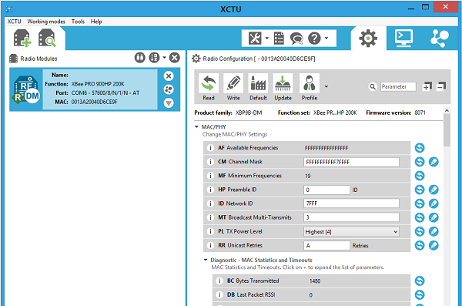Click the parameter search magnifier icon
Screen dimensions: 462x306
click(373, 87)
